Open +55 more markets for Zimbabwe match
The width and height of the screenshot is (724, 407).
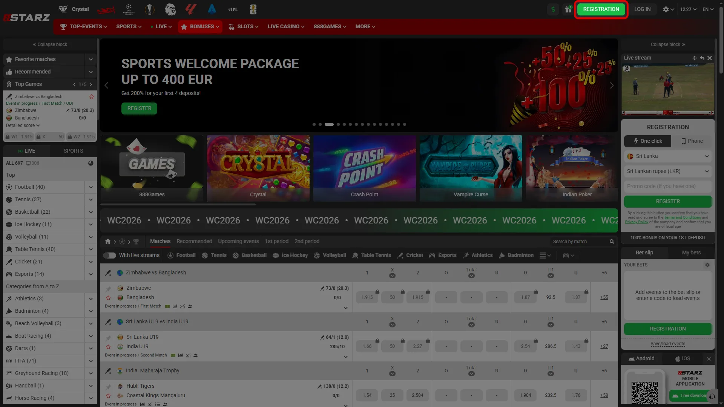604,298
